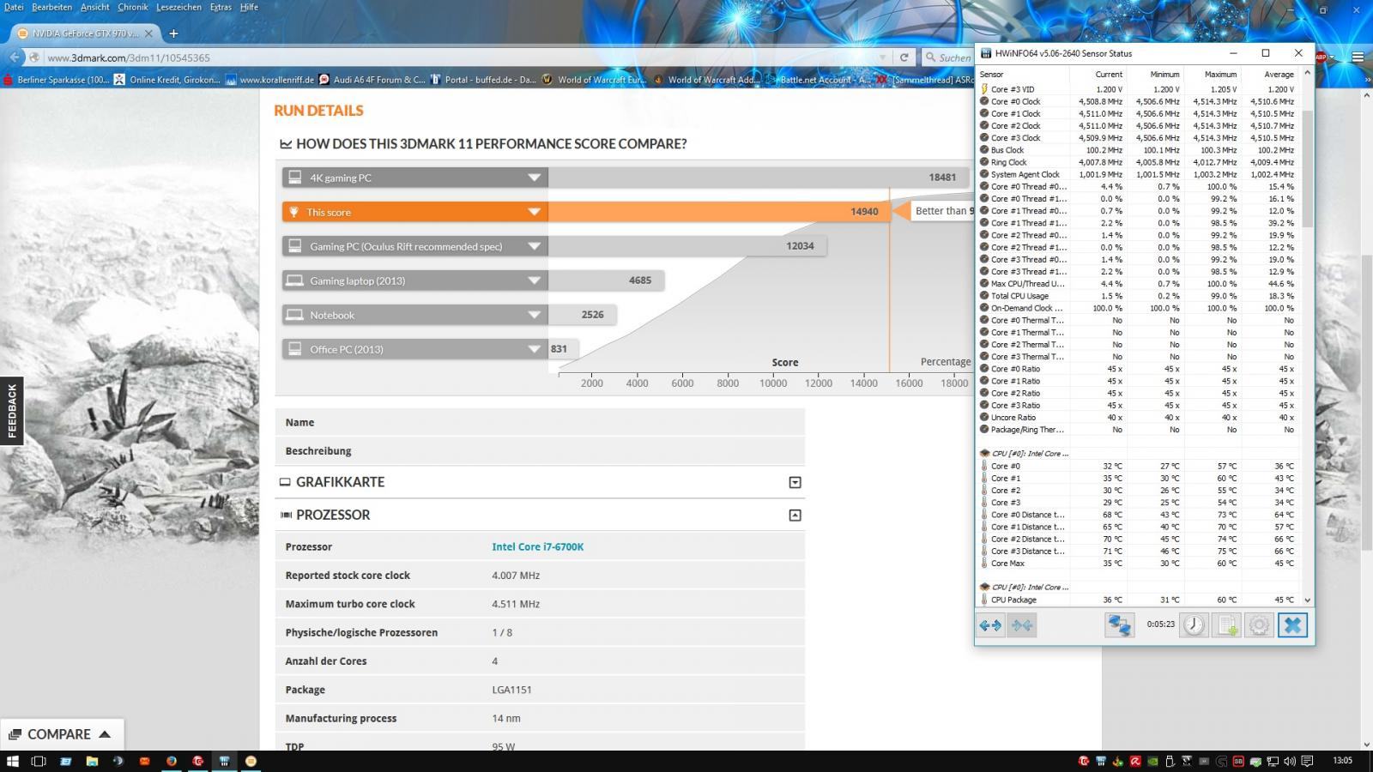Open a new Firefox tab
Screen dimensions: 1373x772
(x=173, y=33)
